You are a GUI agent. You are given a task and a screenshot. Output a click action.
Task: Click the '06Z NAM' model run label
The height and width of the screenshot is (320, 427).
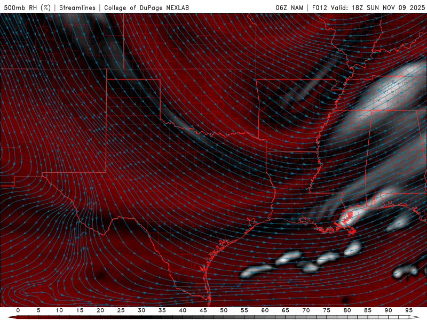coord(289,7)
